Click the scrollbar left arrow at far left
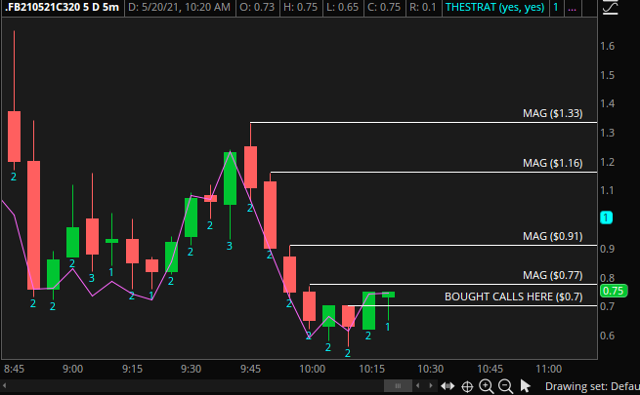The height and width of the screenshot is (395, 640). click(5, 385)
